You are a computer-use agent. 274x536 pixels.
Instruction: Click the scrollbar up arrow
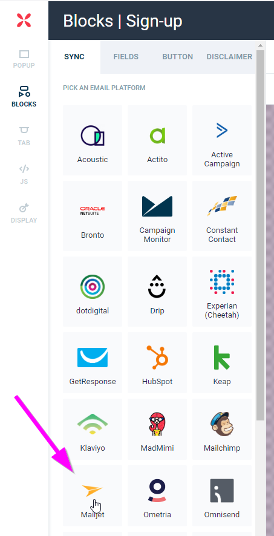[260, 45]
